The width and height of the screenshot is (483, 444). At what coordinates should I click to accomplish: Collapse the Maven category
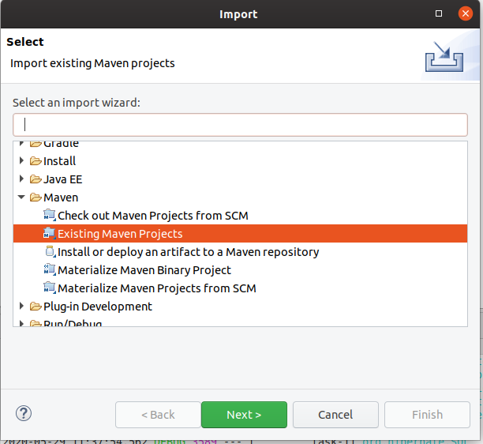(x=22, y=198)
